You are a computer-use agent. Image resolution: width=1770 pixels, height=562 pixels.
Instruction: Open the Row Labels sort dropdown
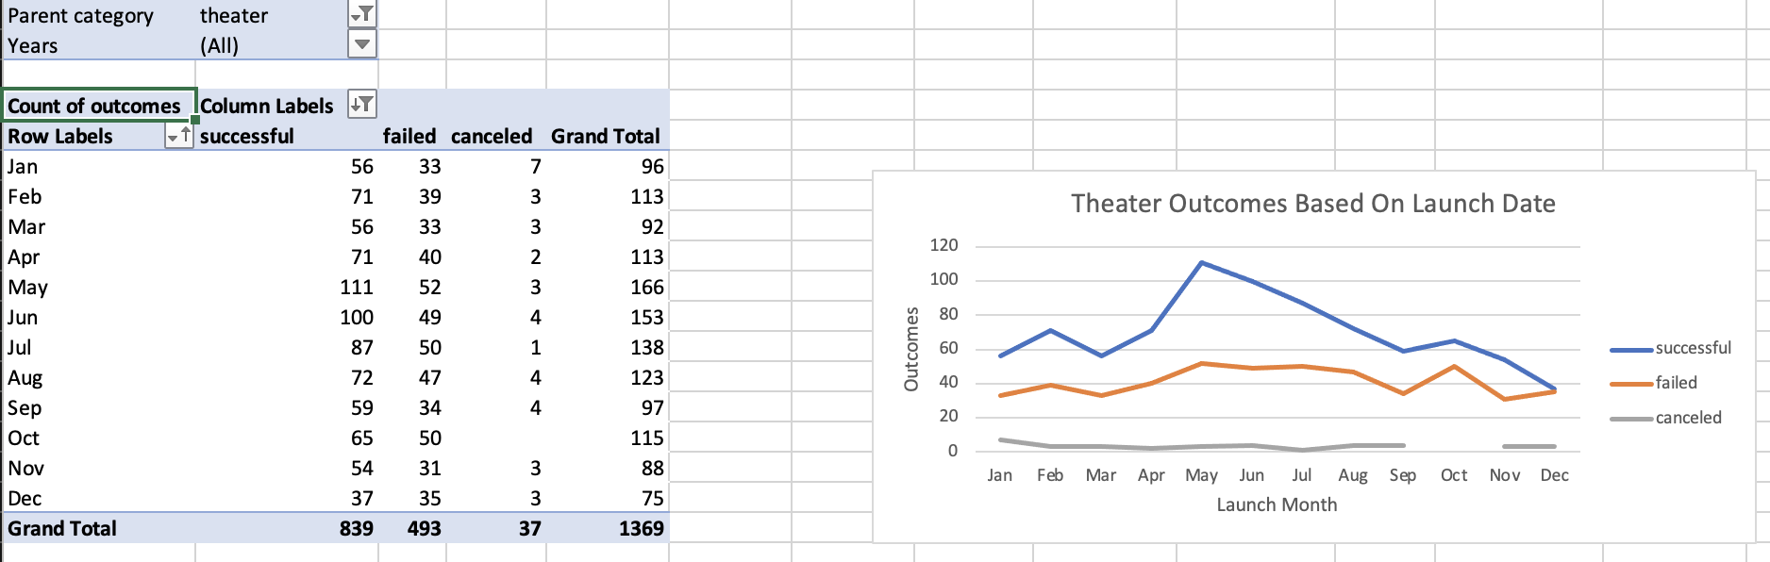tap(179, 136)
